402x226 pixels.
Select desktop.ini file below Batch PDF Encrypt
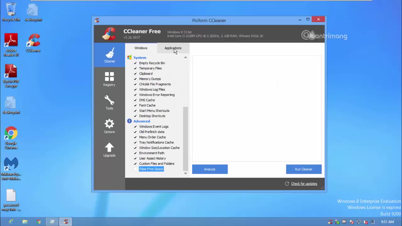(11, 105)
